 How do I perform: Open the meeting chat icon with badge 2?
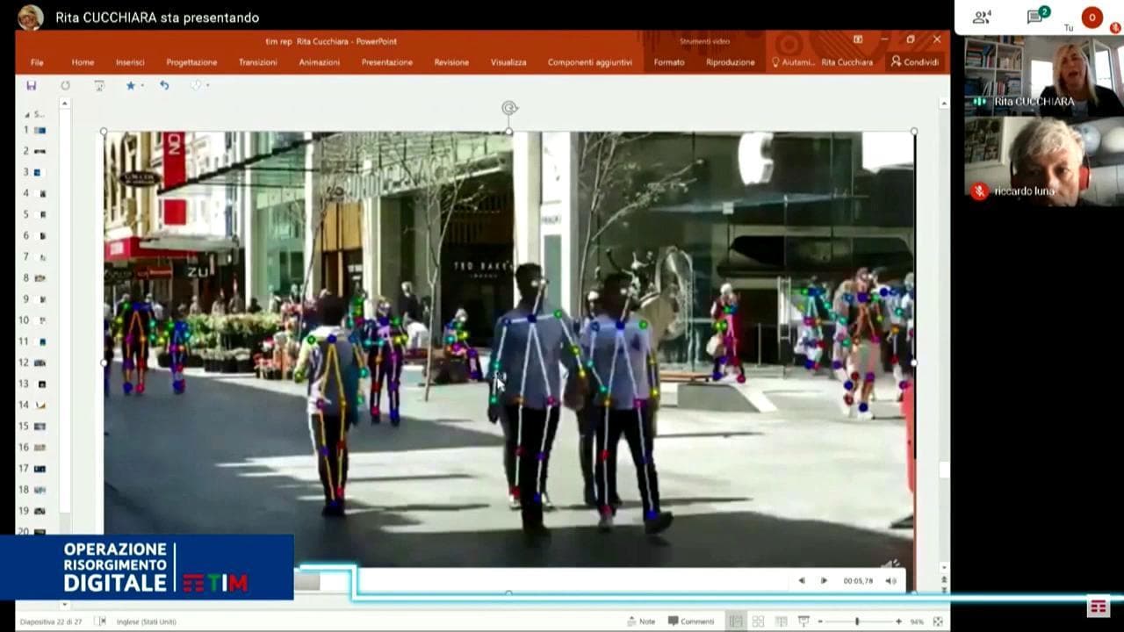click(1037, 16)
